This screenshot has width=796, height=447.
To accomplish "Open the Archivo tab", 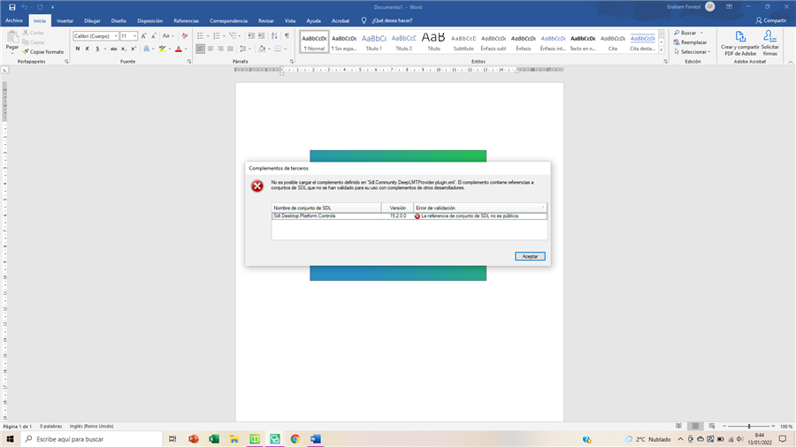I will (14, 21).
